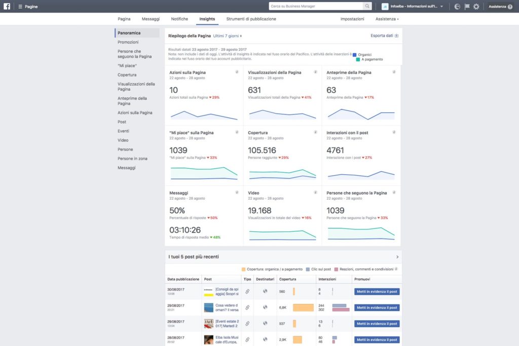
Task: Open "Mi piace" in the sidebar
Action: click(127, 65)
